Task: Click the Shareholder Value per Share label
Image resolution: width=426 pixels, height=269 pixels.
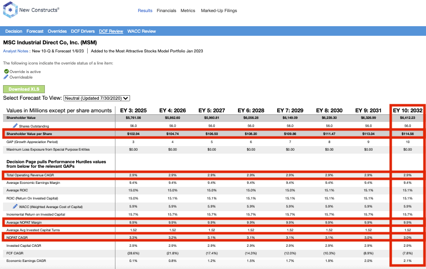Action: tap(29, 134)
